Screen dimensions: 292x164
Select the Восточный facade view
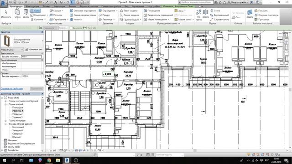coord(18,127)
